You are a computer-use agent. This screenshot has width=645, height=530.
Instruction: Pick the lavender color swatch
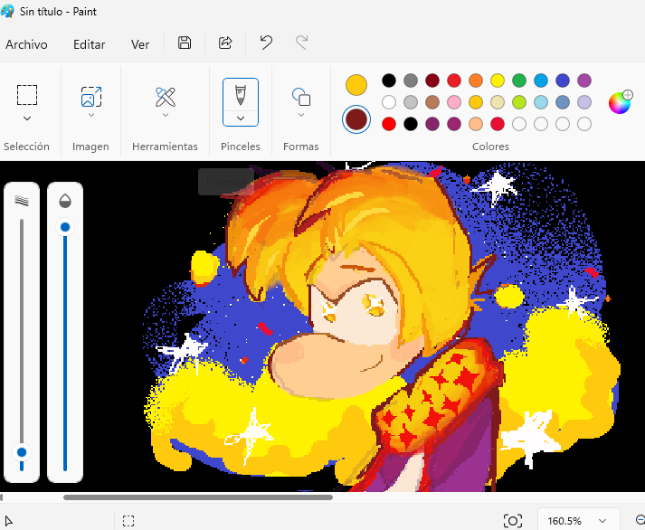pyautogui.click(x=584, y=102)
